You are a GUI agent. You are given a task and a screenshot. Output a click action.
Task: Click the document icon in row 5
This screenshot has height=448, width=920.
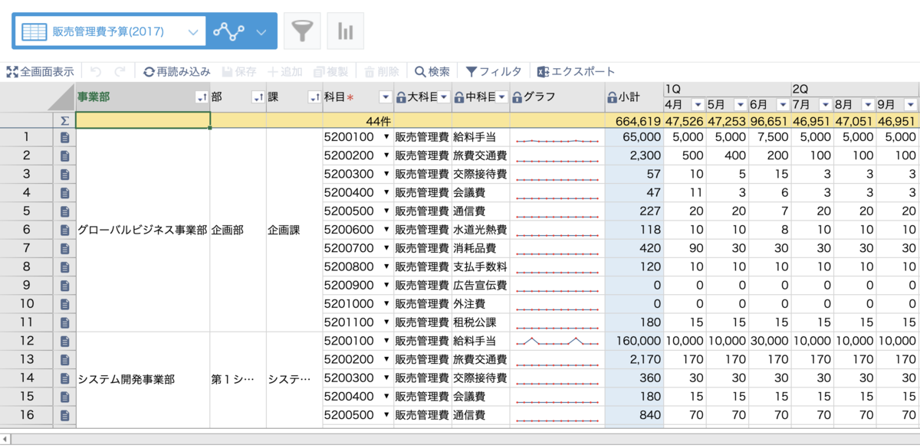click(x=65, y=211)
